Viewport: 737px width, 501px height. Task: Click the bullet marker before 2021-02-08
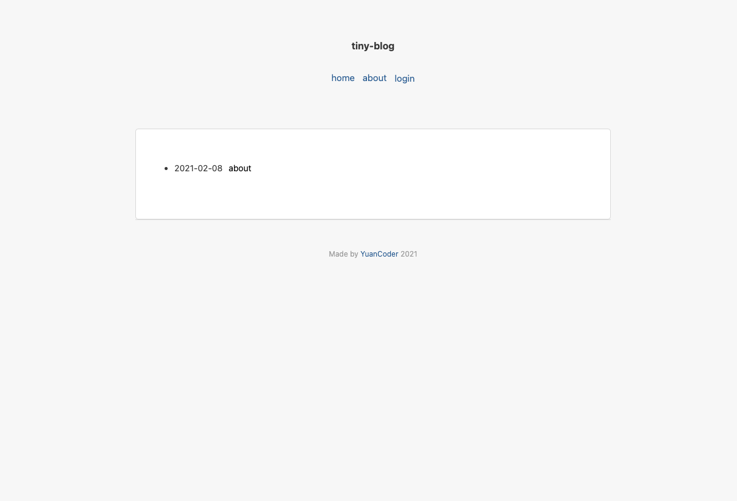click(166, 168)
